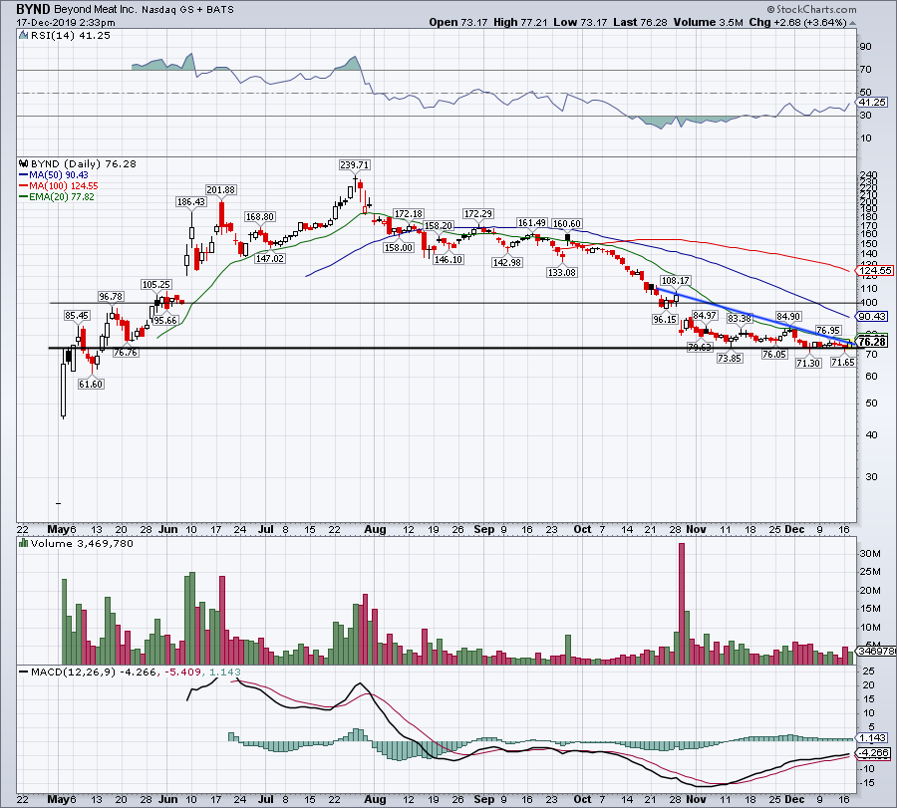Screen dimensions: 897x808
Task: Click the 172.29 price label
Action: point(478,214)
